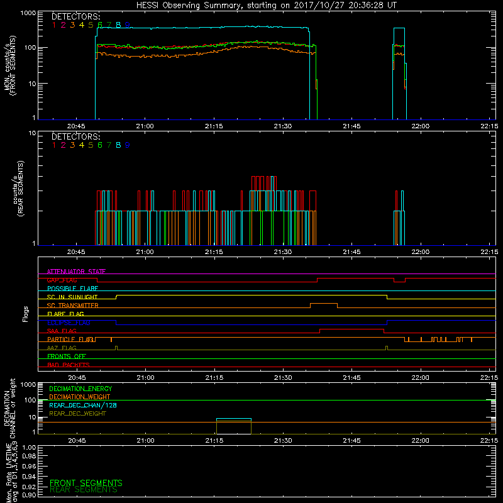The width and height of the screenshot is (503, 503).
Task: Click the Mon. Rate LIVETIME axis title
Action: tap(12, 473)
